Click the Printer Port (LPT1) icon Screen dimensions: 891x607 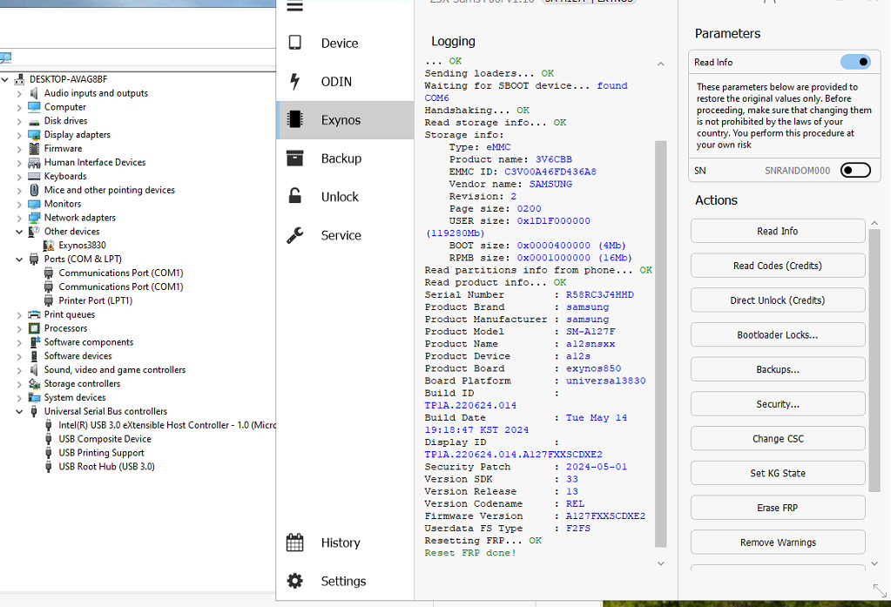(49, 300)
